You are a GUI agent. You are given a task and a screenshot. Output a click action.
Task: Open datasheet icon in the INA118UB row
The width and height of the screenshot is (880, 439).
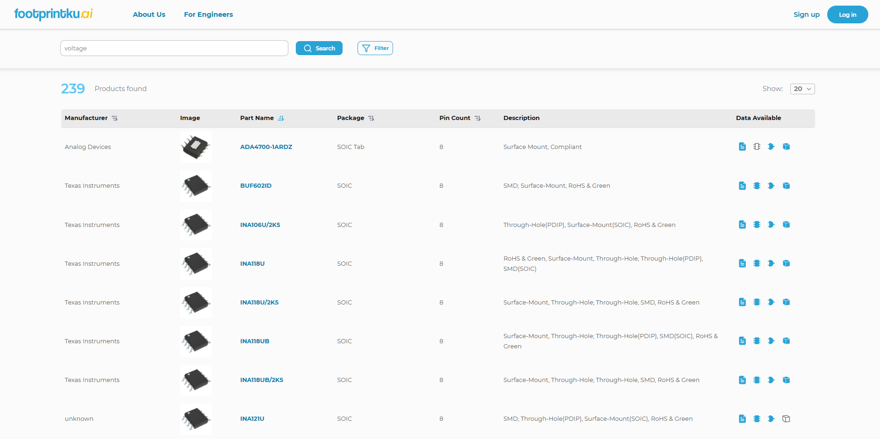[742, 341]
